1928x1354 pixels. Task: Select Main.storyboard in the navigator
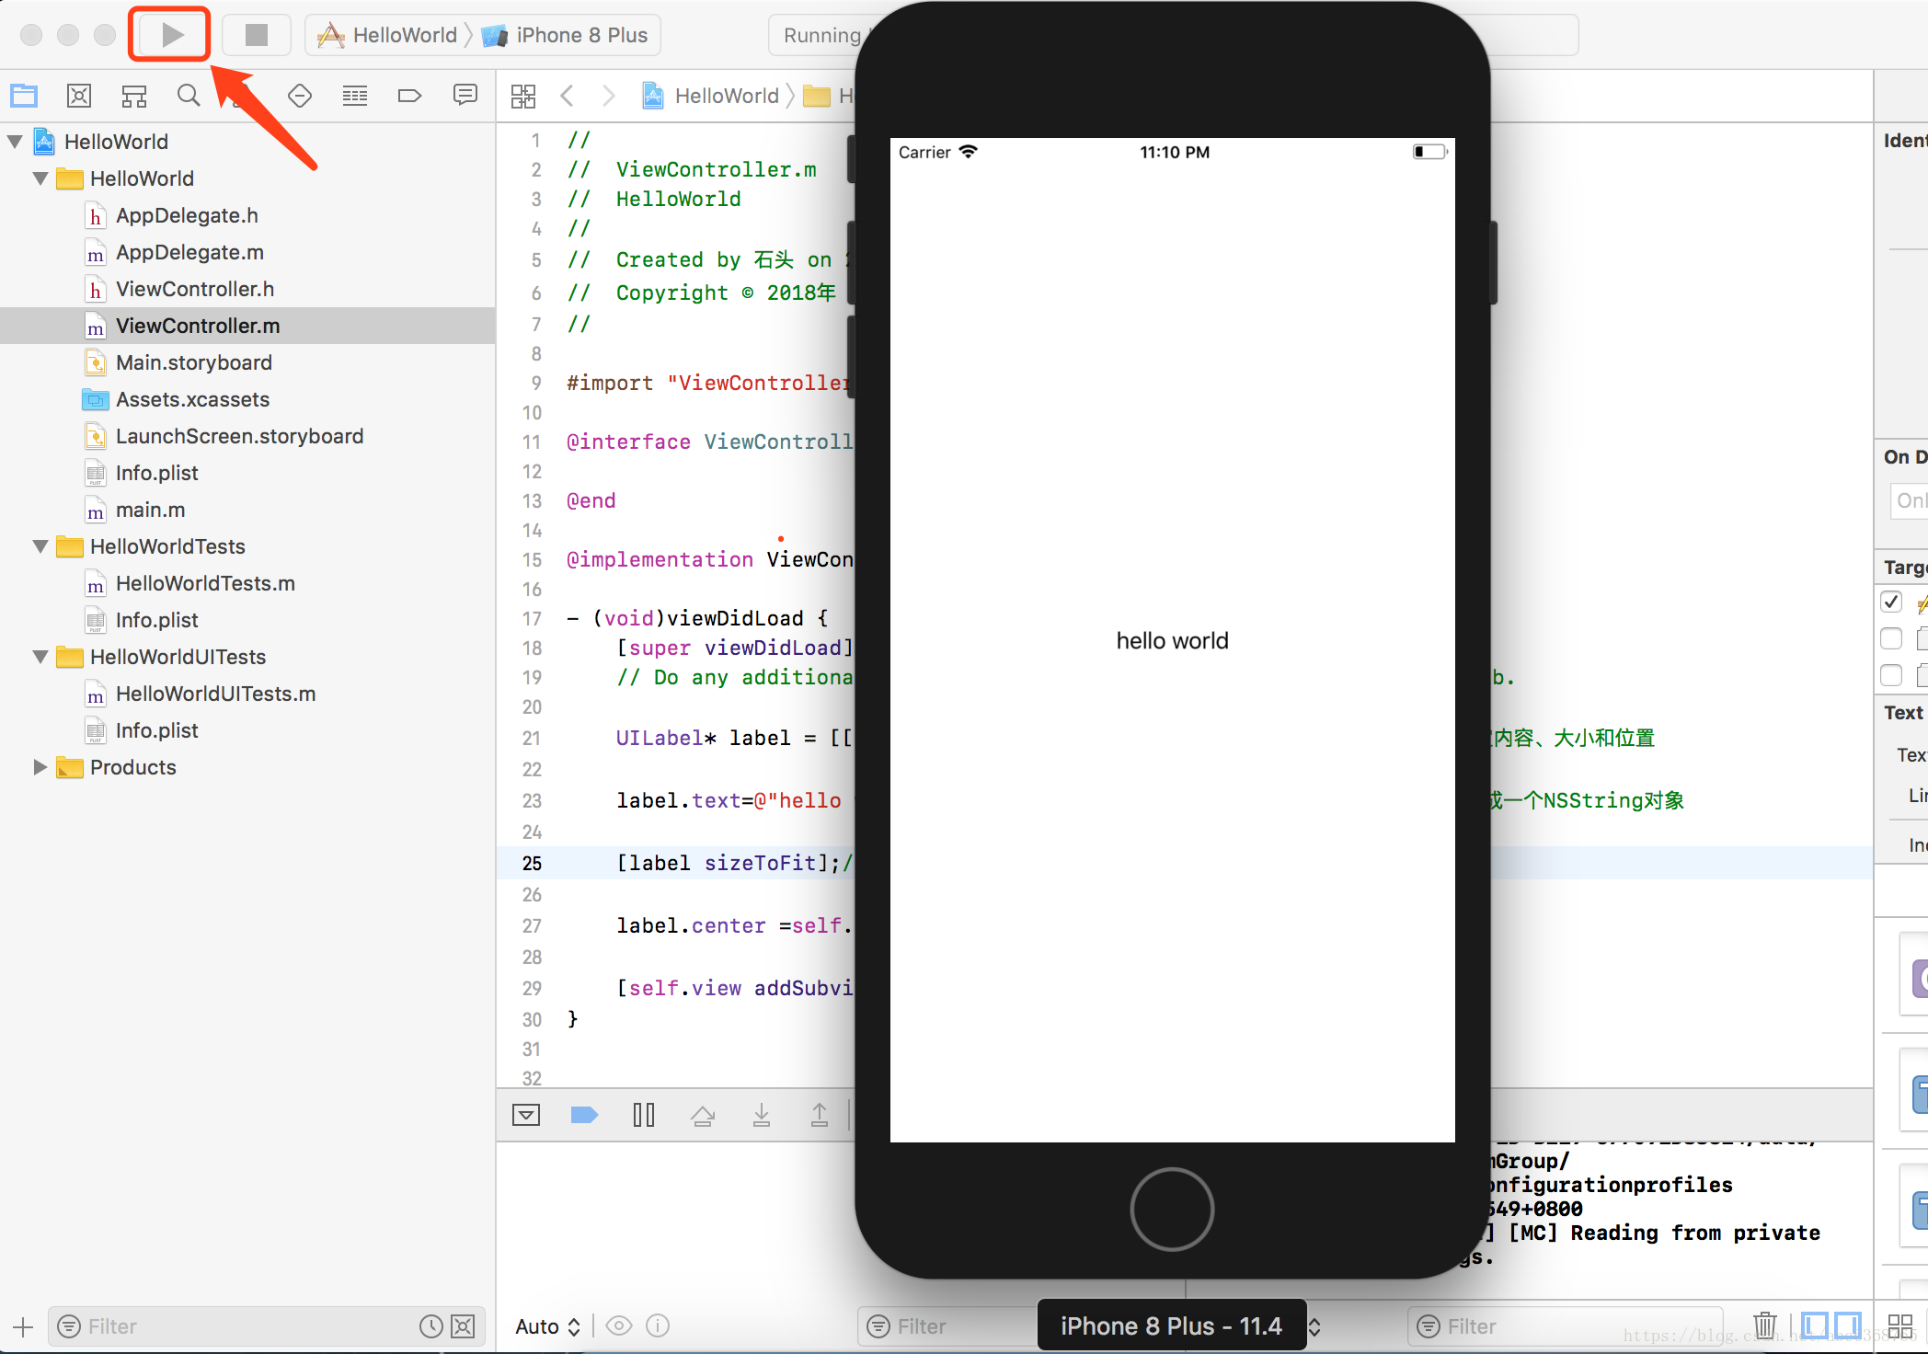click(x=193, y=362)
